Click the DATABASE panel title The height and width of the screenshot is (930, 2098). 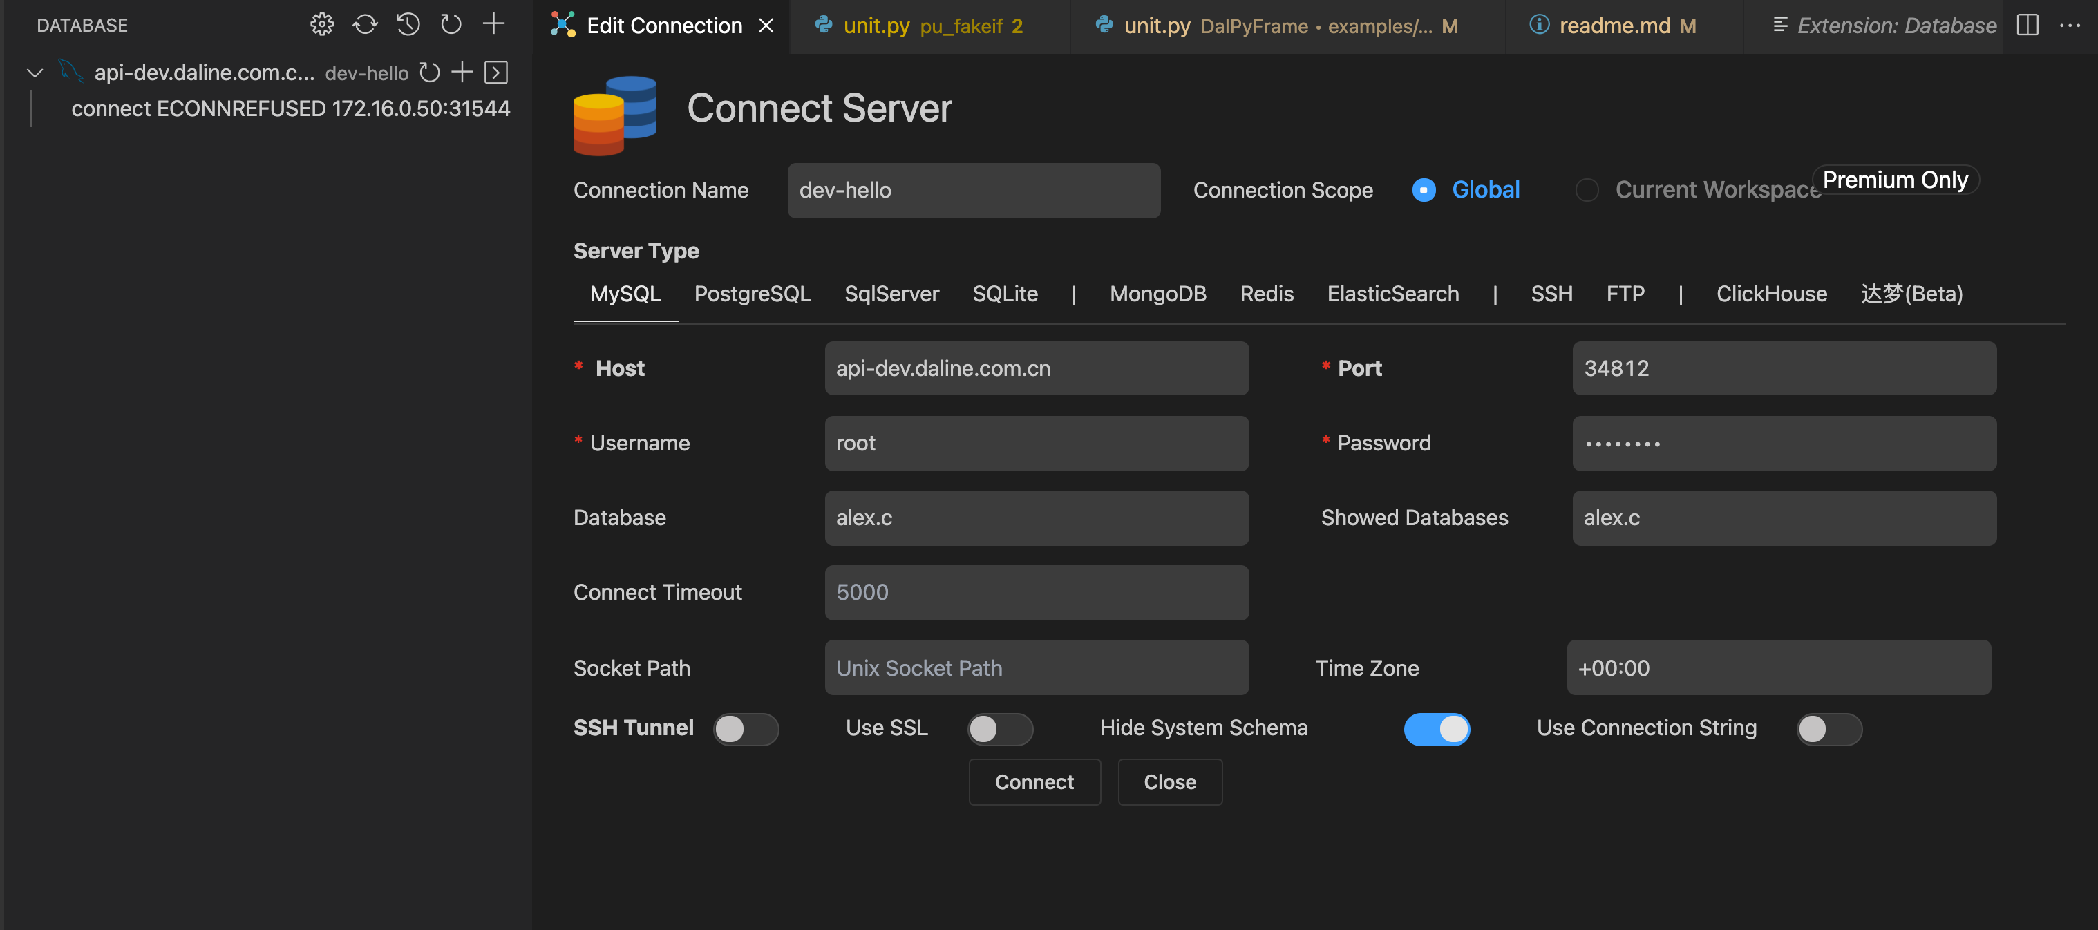pos(82,26)
